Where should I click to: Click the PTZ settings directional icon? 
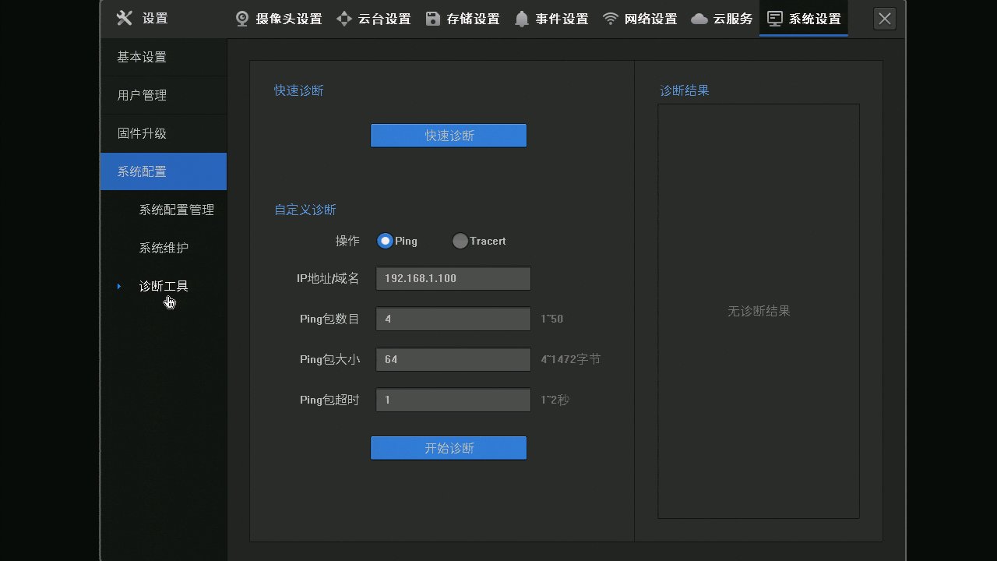[x=344, y=19]
